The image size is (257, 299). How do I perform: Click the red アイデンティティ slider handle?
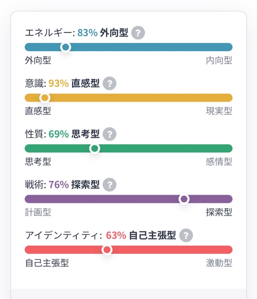(x=107, y=250)
